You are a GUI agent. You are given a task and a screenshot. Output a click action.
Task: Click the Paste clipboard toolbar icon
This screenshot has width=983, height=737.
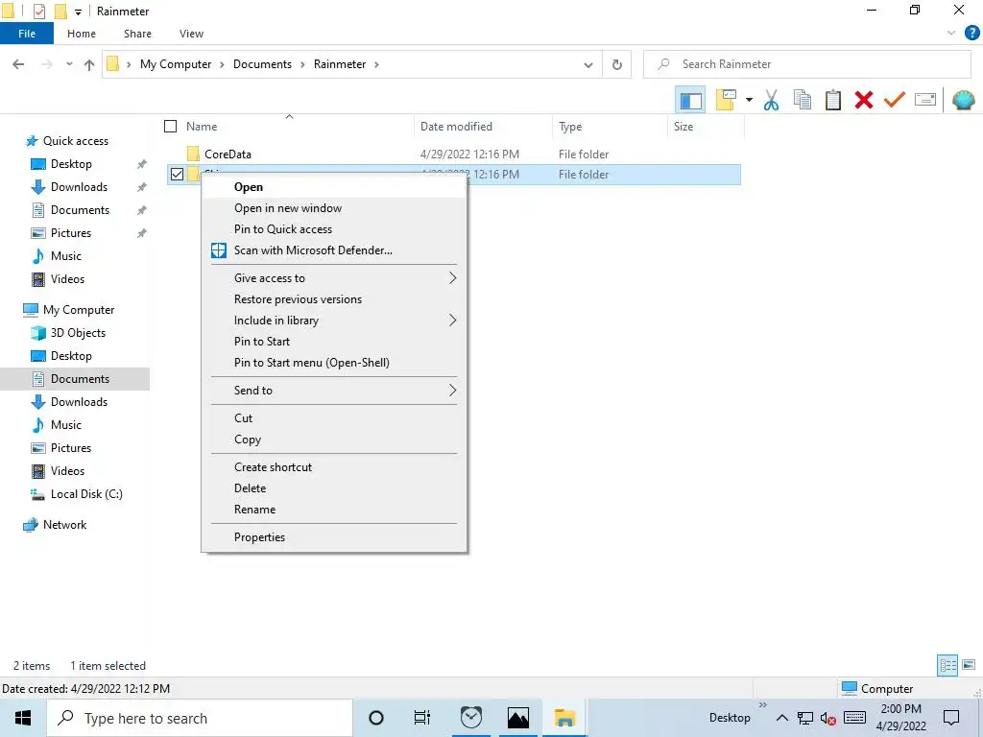click(833, 100)
